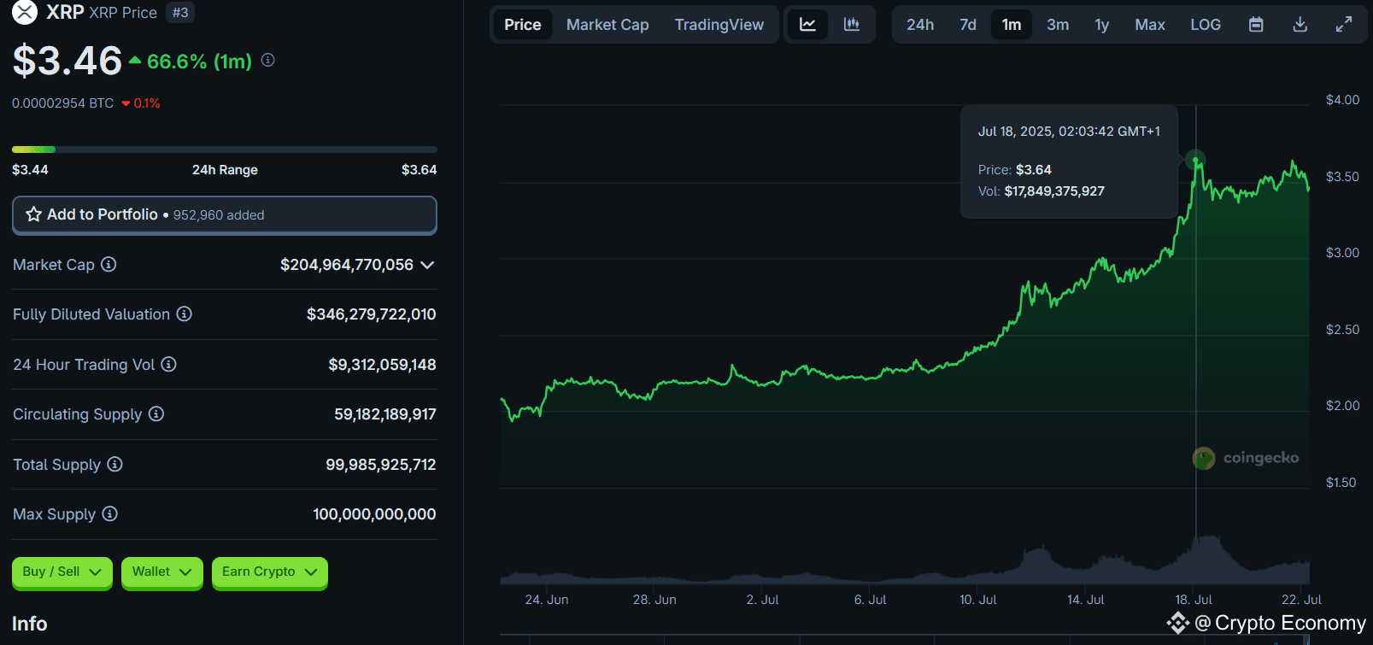Show Market Cap info tooltip icon
Image resolution: width=1373 pixels, height=645 pixels.
point(109,264)
